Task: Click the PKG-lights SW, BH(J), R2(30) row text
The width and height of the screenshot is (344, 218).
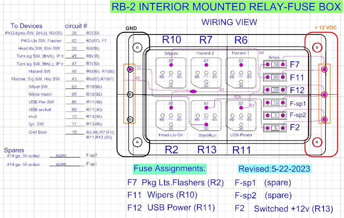Action: pos(34,33)
